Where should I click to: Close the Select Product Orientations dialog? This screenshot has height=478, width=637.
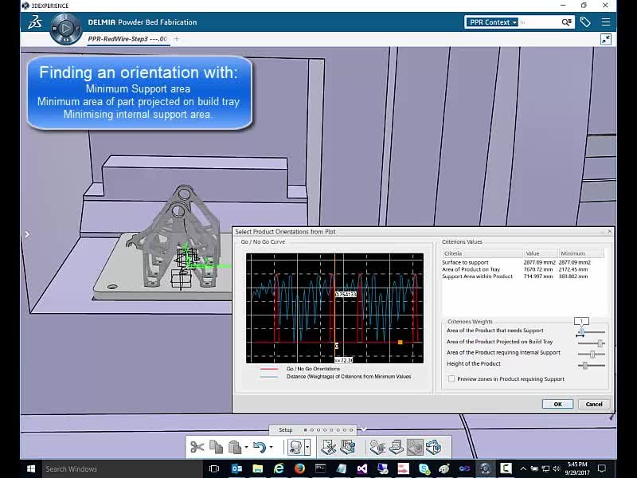609,232
